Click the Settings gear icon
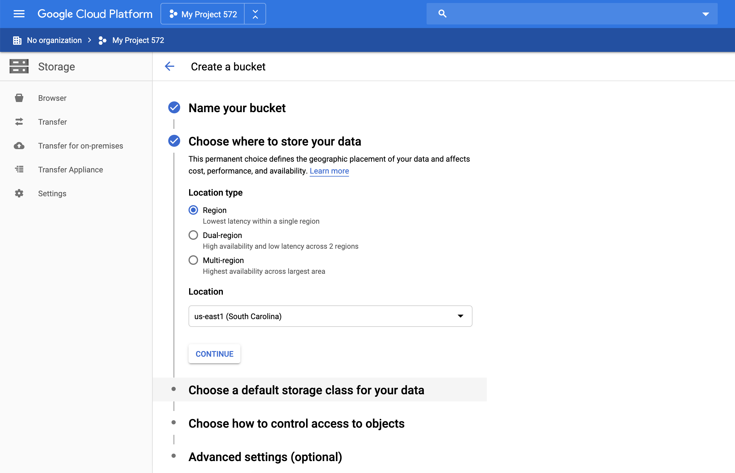Viewport: 735px width, 473px height. pyautogui.click(x=19, y=194)
